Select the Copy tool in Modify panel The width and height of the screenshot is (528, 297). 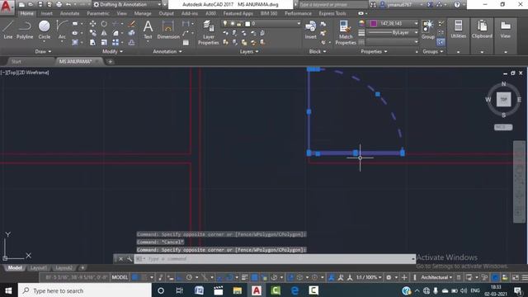(92, 33)
